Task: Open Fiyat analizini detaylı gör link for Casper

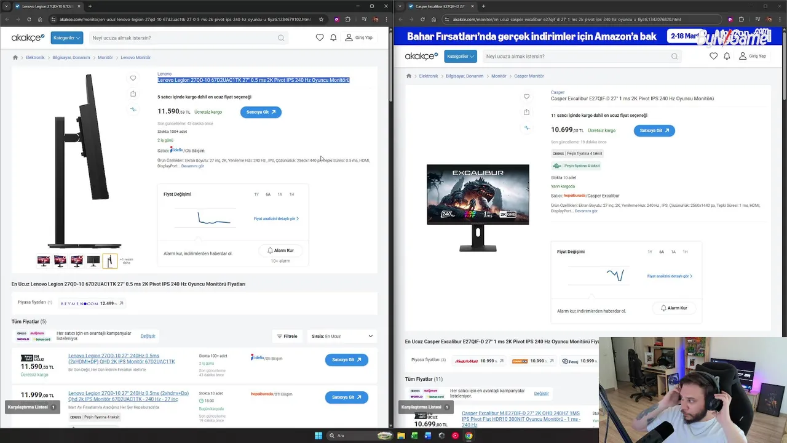Action: 670,276
